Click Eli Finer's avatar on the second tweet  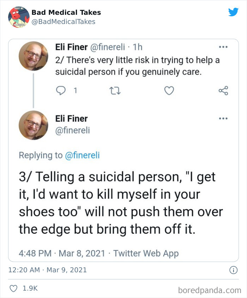pyautogui.click(x=34, y=125)
